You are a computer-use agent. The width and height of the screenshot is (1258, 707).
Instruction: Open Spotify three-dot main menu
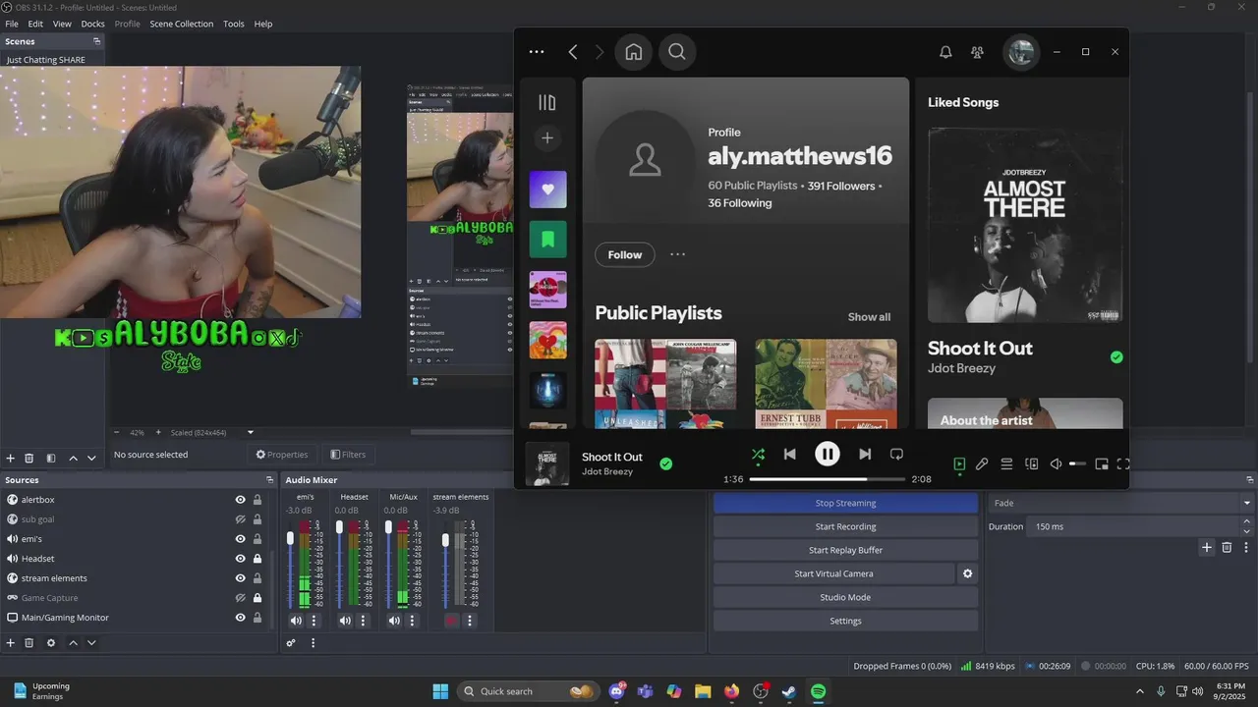(536, 52)
